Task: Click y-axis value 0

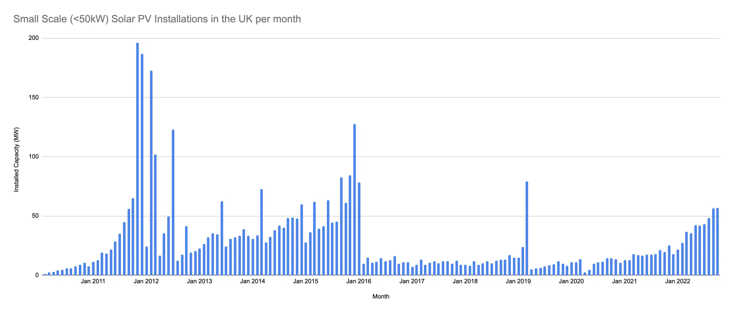Action: tap(37, 275)
